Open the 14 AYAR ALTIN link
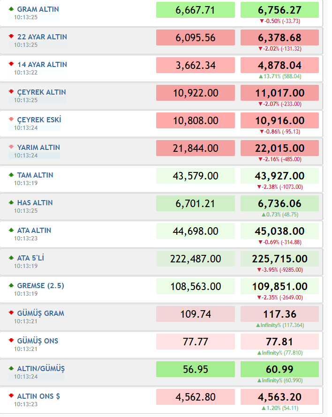The height and width of the screenshot is (417, 332). pyautogui.click(x=42, y=65)
